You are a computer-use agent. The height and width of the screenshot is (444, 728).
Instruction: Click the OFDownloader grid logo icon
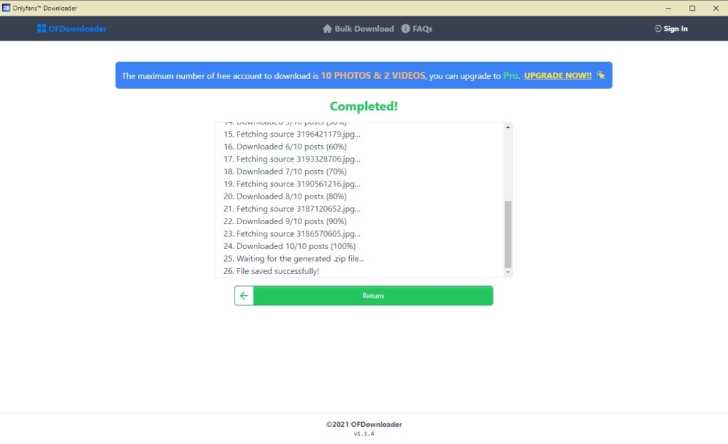pyautogui.click(x=41, y=28)
